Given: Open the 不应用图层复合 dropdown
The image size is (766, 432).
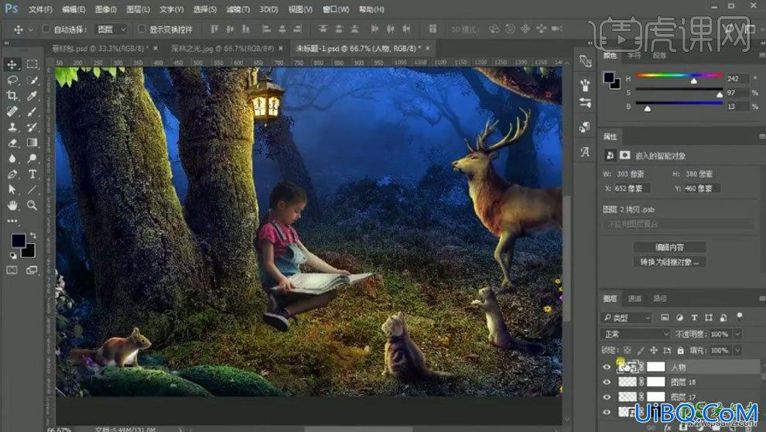Looking at the screenshot, I should click(x=678, y=225).
